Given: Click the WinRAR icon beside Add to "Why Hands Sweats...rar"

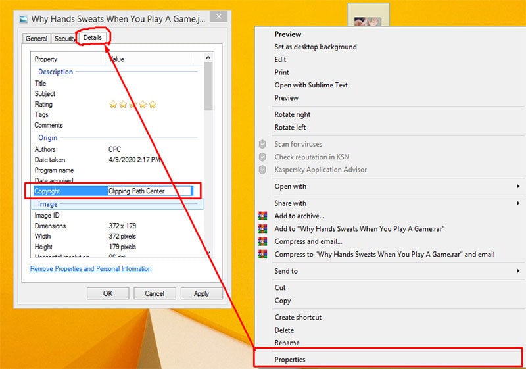Looking at the screenshot, I should (x=262, y=228).
